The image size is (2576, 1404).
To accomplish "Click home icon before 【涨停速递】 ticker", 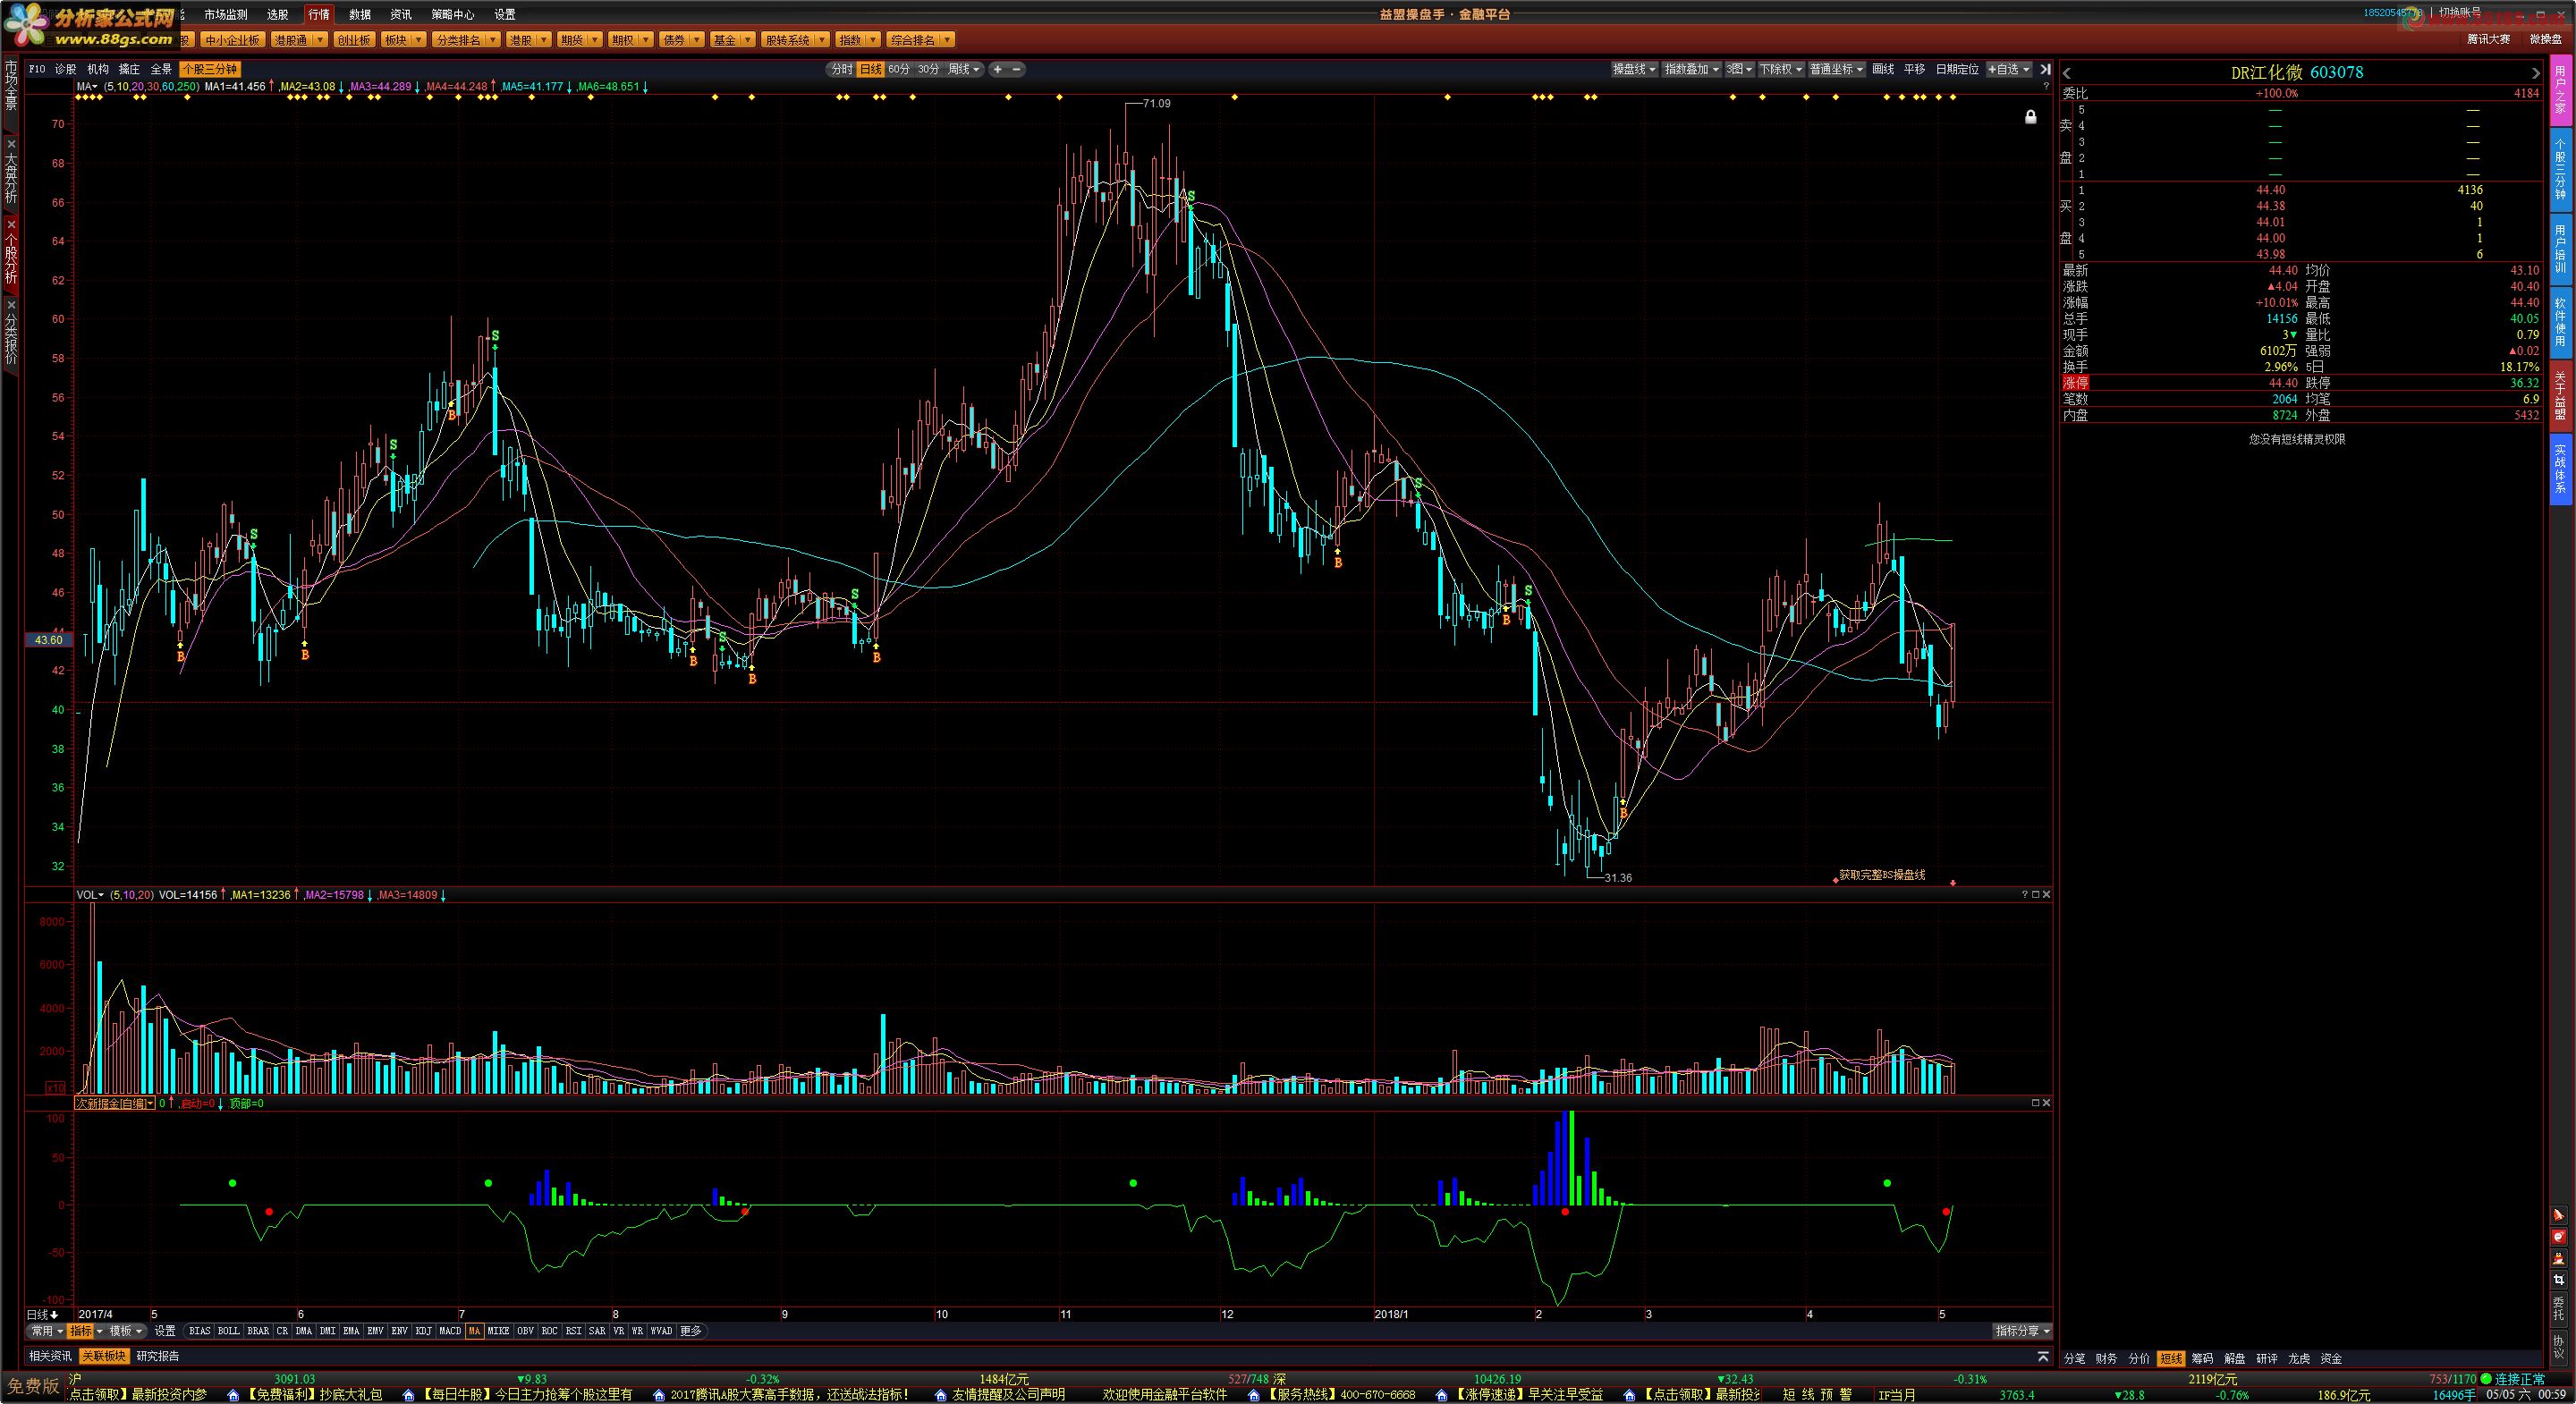I will [1443, 1395].
